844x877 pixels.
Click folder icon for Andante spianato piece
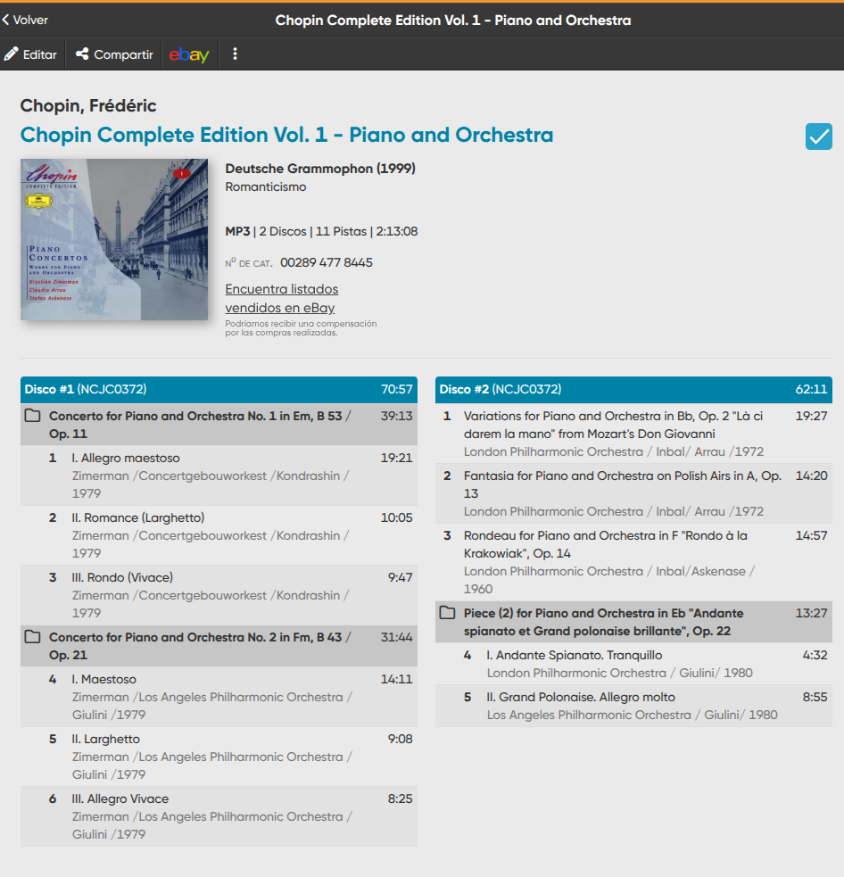click(448, 612)
